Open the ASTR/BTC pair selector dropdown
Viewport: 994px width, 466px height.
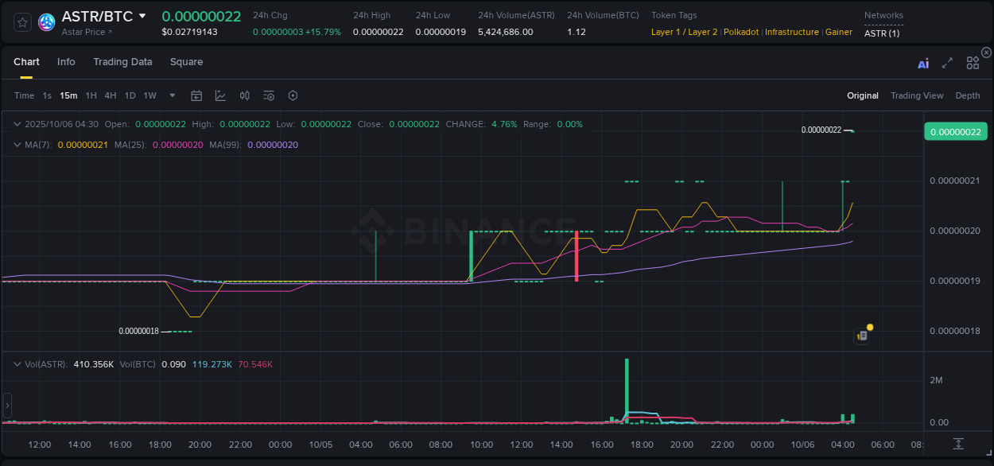(x=143, y=15)
